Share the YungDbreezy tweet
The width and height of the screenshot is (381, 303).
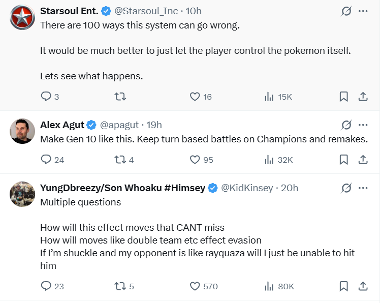pyautogui.click(x=363, y=286)
